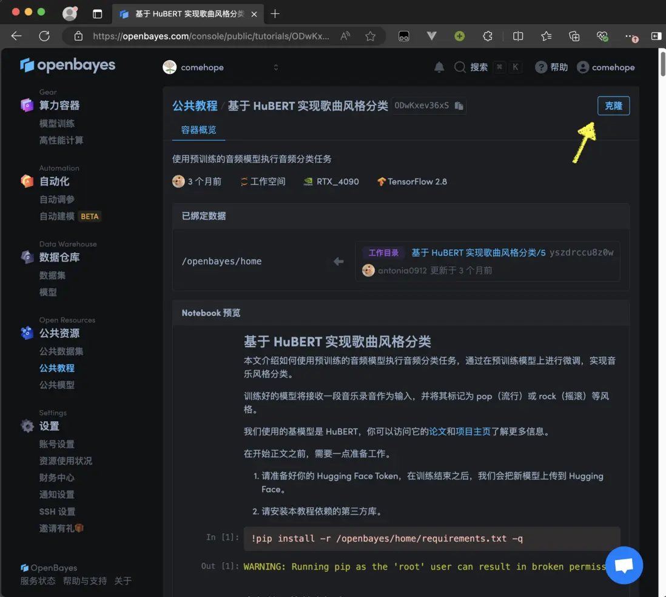Open the chat support bubble
This screenshot has width=666, height=597.
pos(624,565)
